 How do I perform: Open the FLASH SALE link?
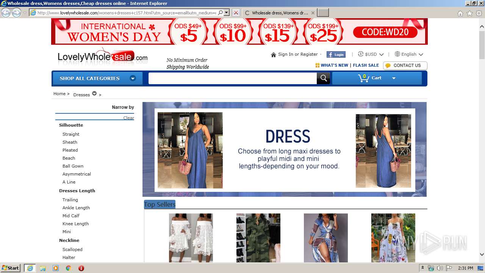pos(366,65)
